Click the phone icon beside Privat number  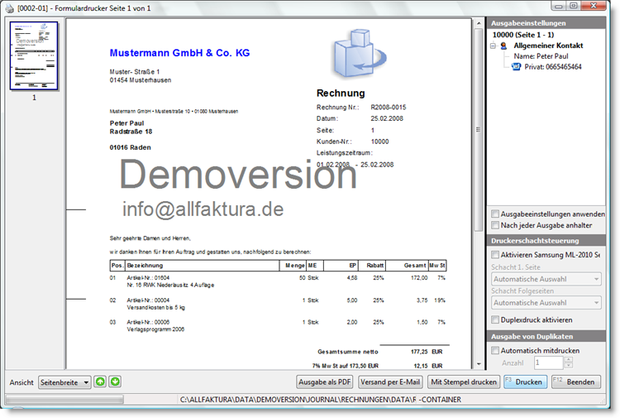pyautogui.click(x=517, y=67)
